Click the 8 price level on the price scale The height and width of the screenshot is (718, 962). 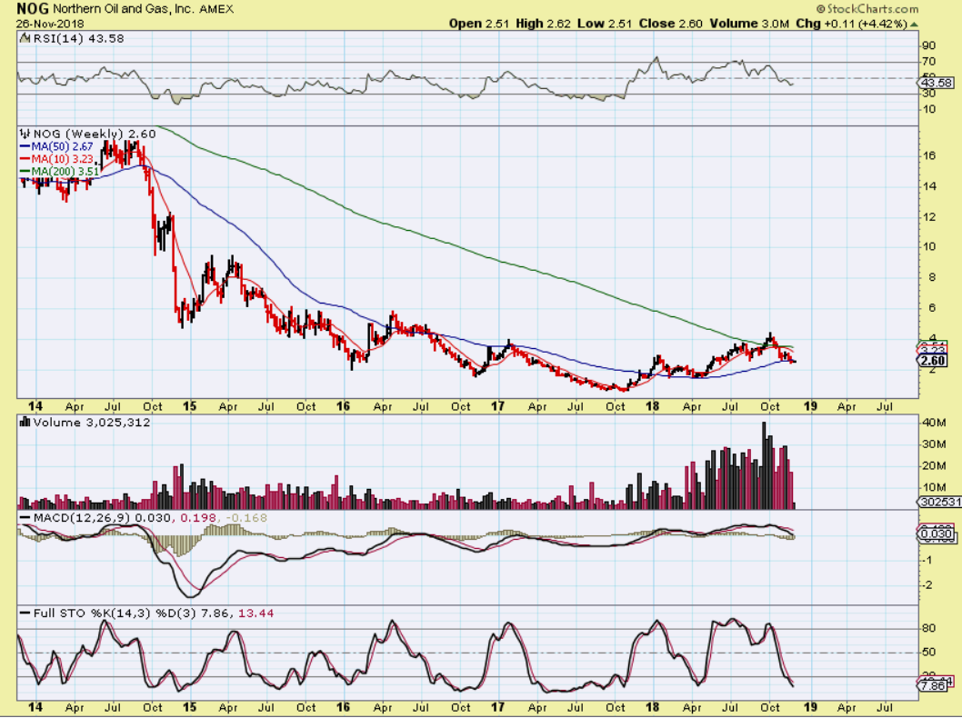pos(932,277)
